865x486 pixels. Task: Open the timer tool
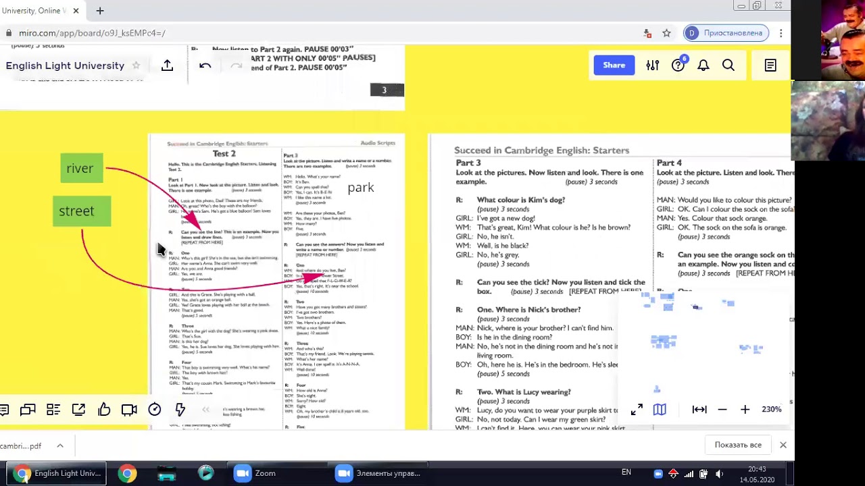pyautogui.click(x=155, y=410)
